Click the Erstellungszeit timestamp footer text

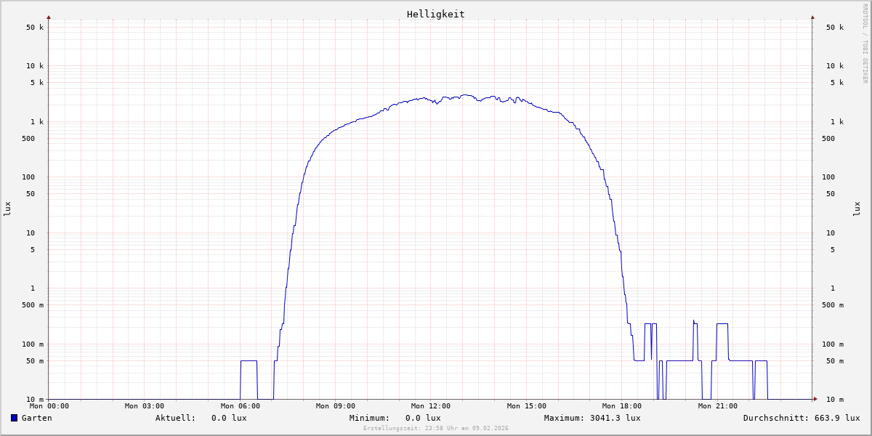(x=435, y=428)
